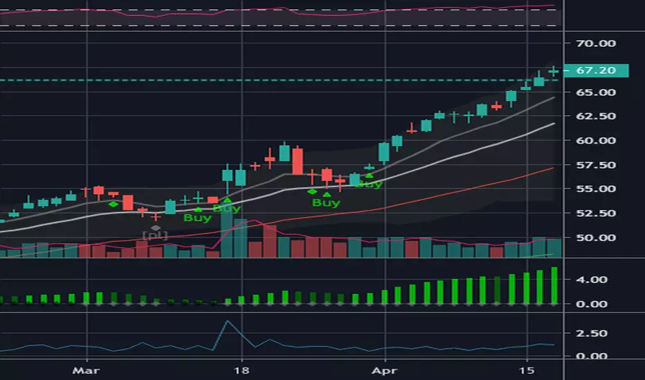Image resolution: width=645 pixels, height=380 pixels.
Task: Click the tallest green histogram bar at the right end
Action: point(554,285)
